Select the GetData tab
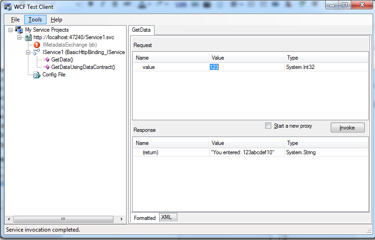 click(x=141, y=30)
